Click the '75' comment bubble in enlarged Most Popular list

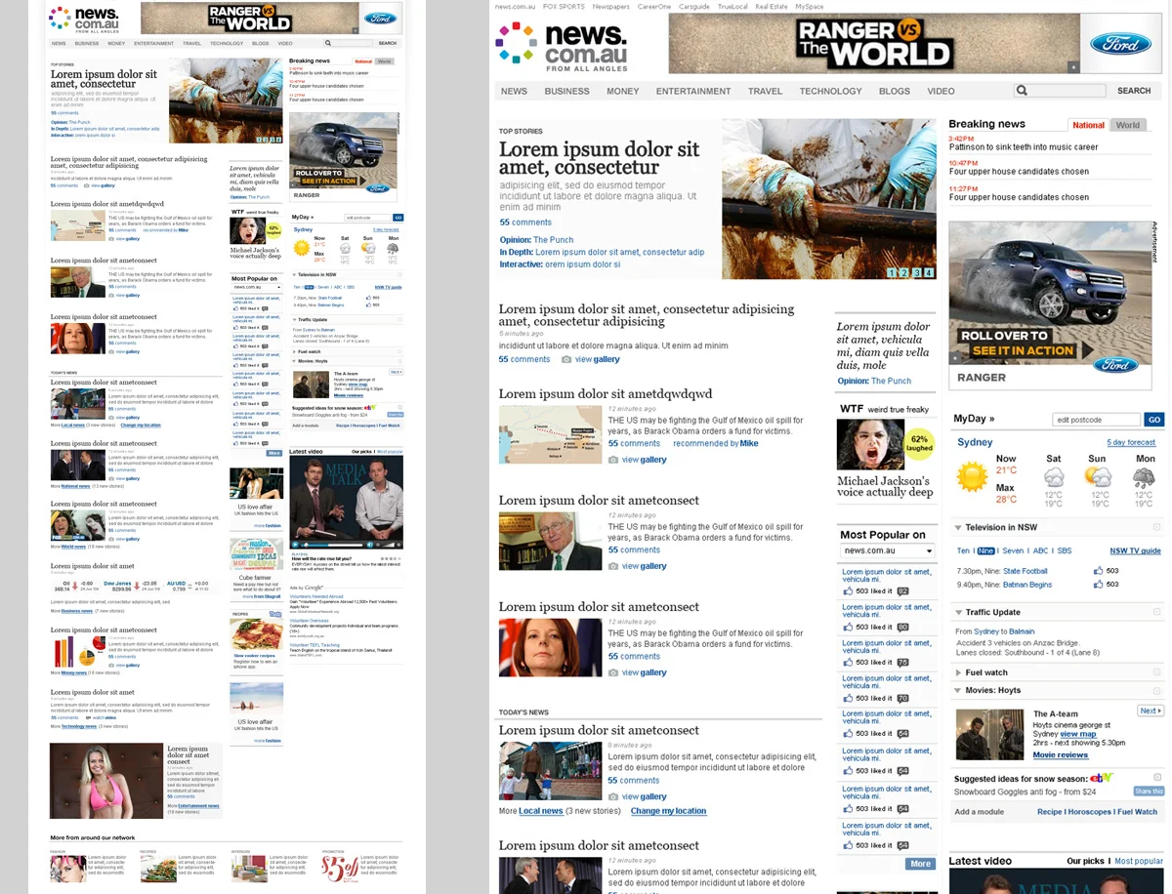tap(902, 663)
